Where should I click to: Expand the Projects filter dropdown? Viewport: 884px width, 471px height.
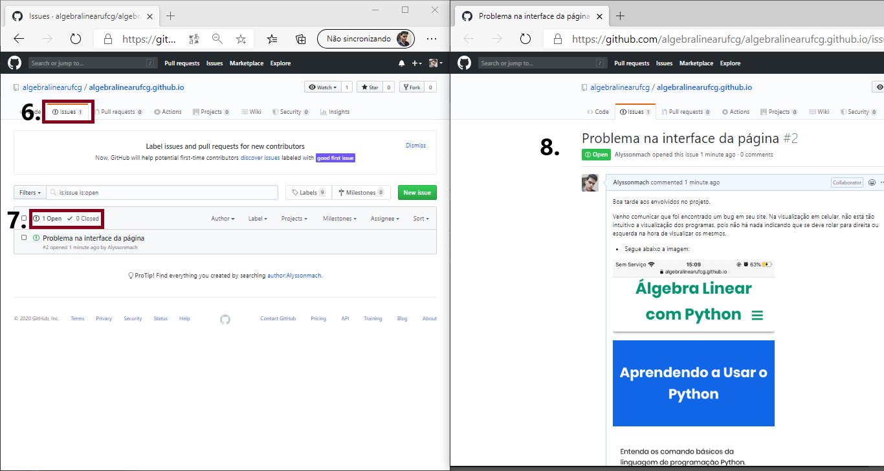[x=294, y=219]
